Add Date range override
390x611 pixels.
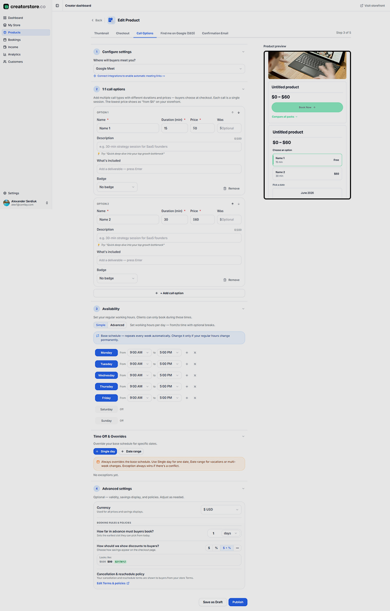point(131,452)
